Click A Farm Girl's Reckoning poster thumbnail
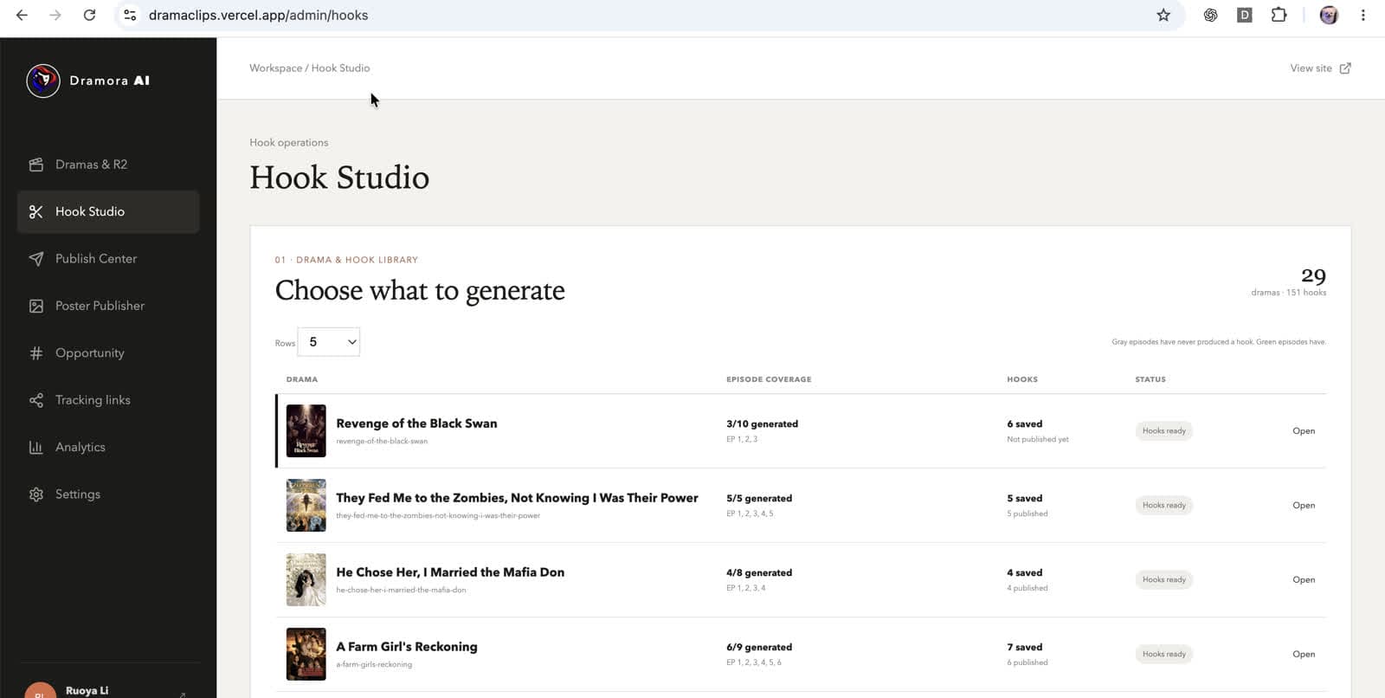The image size is (1385, 698). [x=306, y=655]
